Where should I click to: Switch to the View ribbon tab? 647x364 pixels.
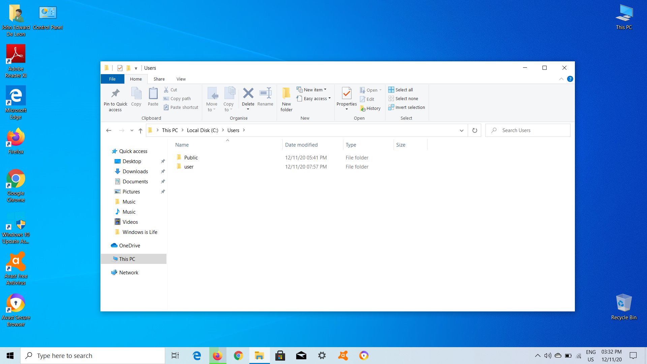click(x=181, y=79)
